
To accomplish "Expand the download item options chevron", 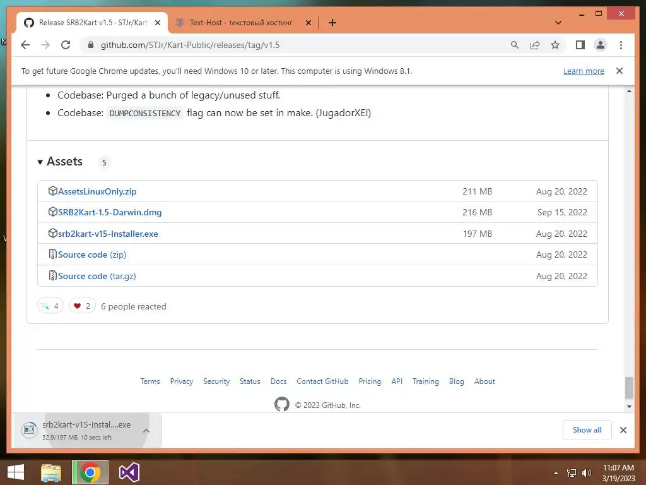I will pyautogui.click(x=146, y=431).
